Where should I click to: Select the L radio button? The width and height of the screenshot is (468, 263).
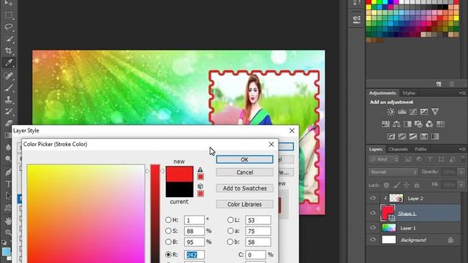pos(230,220)
